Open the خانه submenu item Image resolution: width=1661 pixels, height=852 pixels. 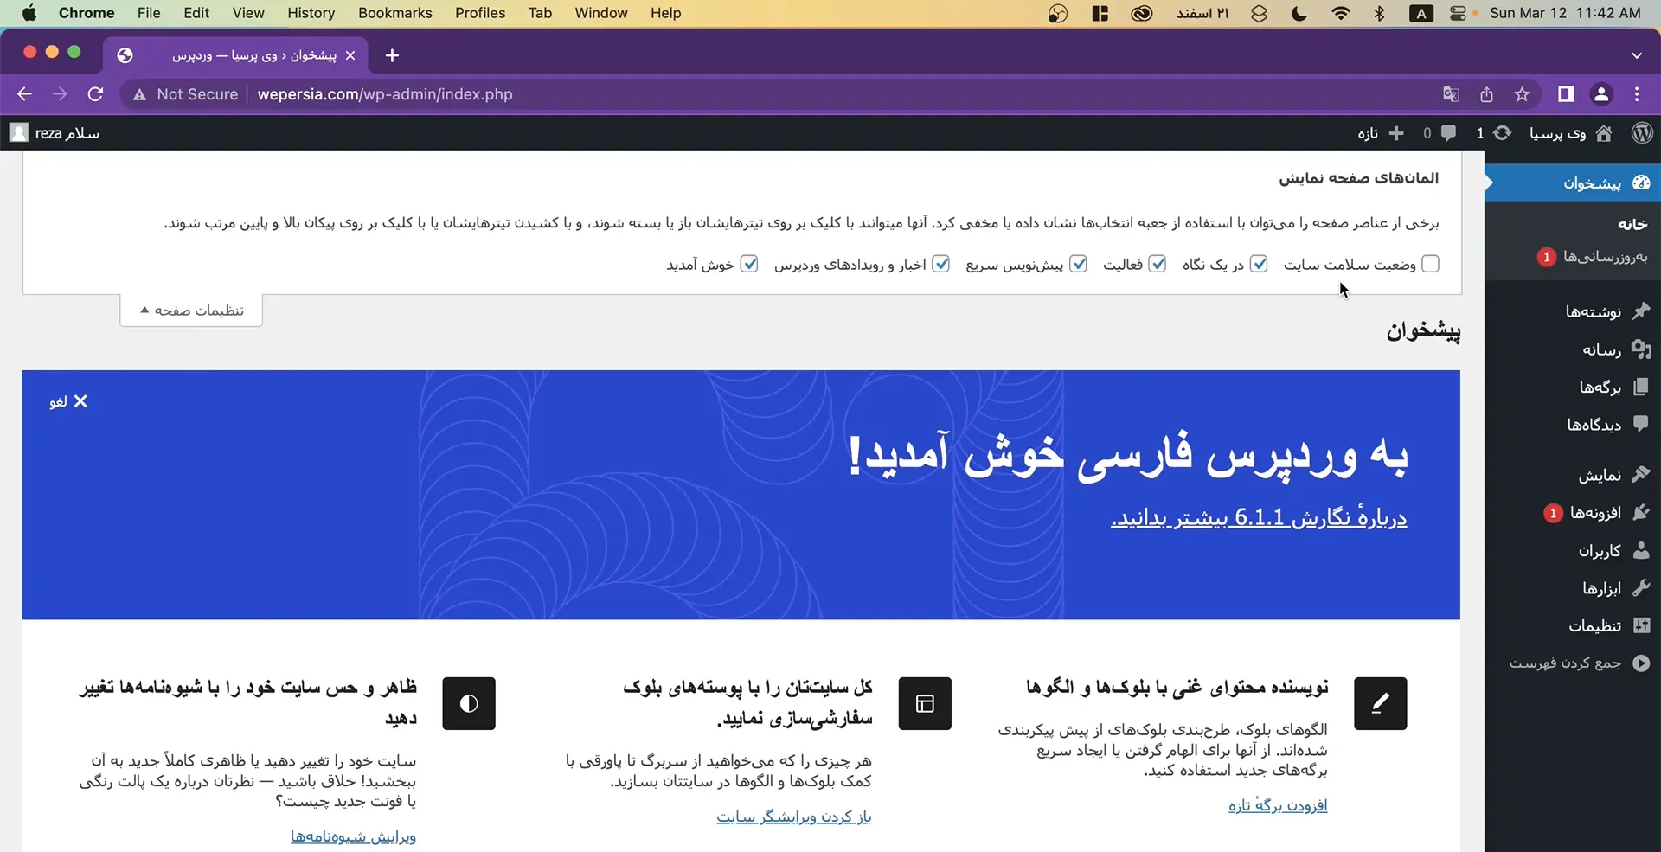coord(1632,223)
